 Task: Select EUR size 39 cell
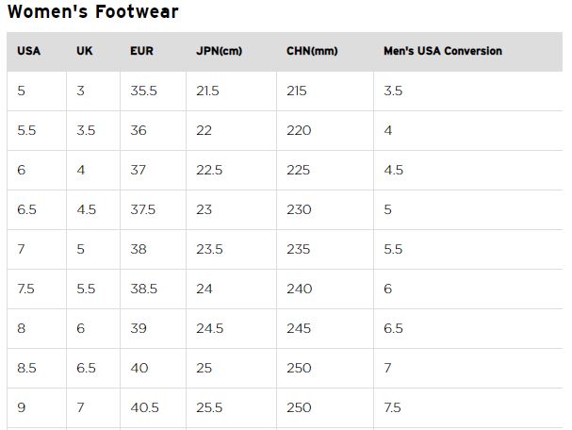pos(154,328)
